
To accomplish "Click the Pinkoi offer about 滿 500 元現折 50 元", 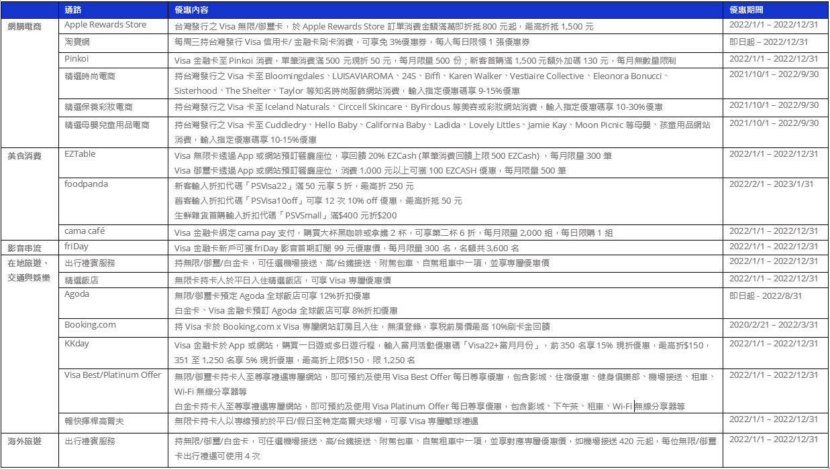I will (x=425, y=60).
